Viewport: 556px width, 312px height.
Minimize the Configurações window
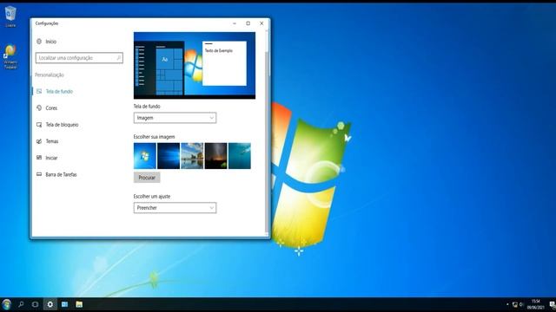pyautogui.click(x=235, y=23)
